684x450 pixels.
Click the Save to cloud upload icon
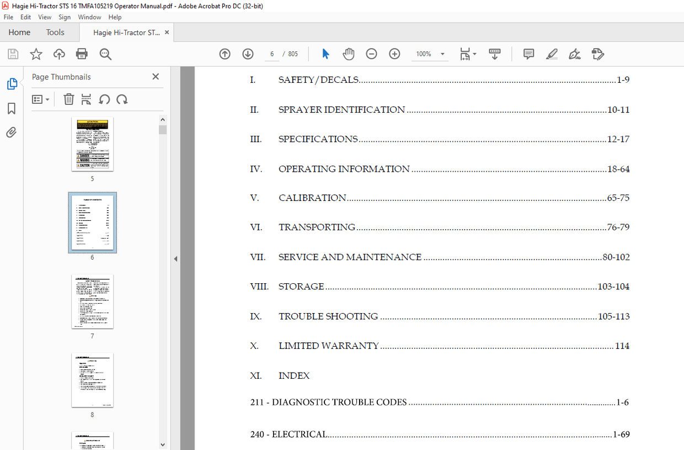(59, 54)
